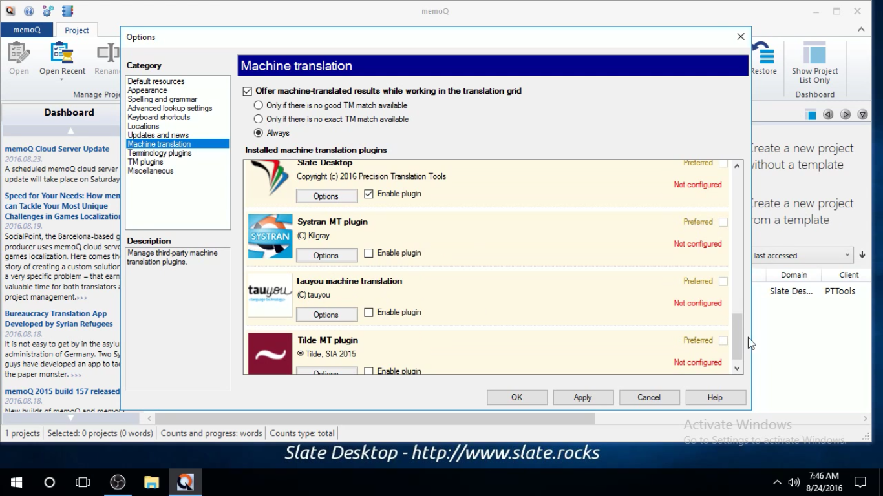
Task: Toggle Offer machine-translated results checkbox
Action: (x=247, y=91)
